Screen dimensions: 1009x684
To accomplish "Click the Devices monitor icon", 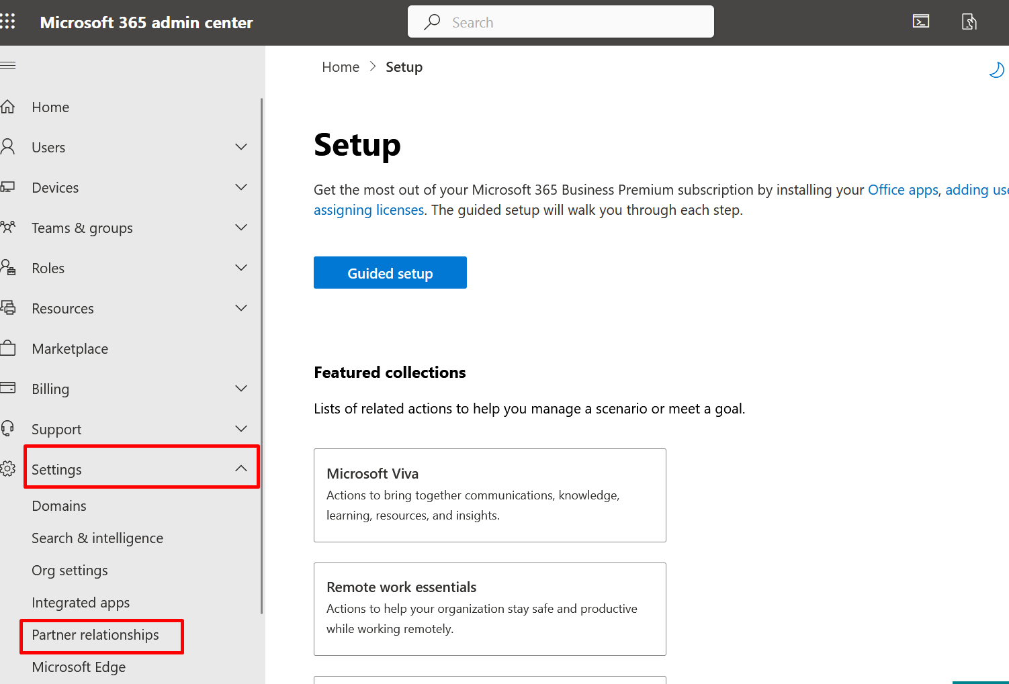I will tap(7, 187).
